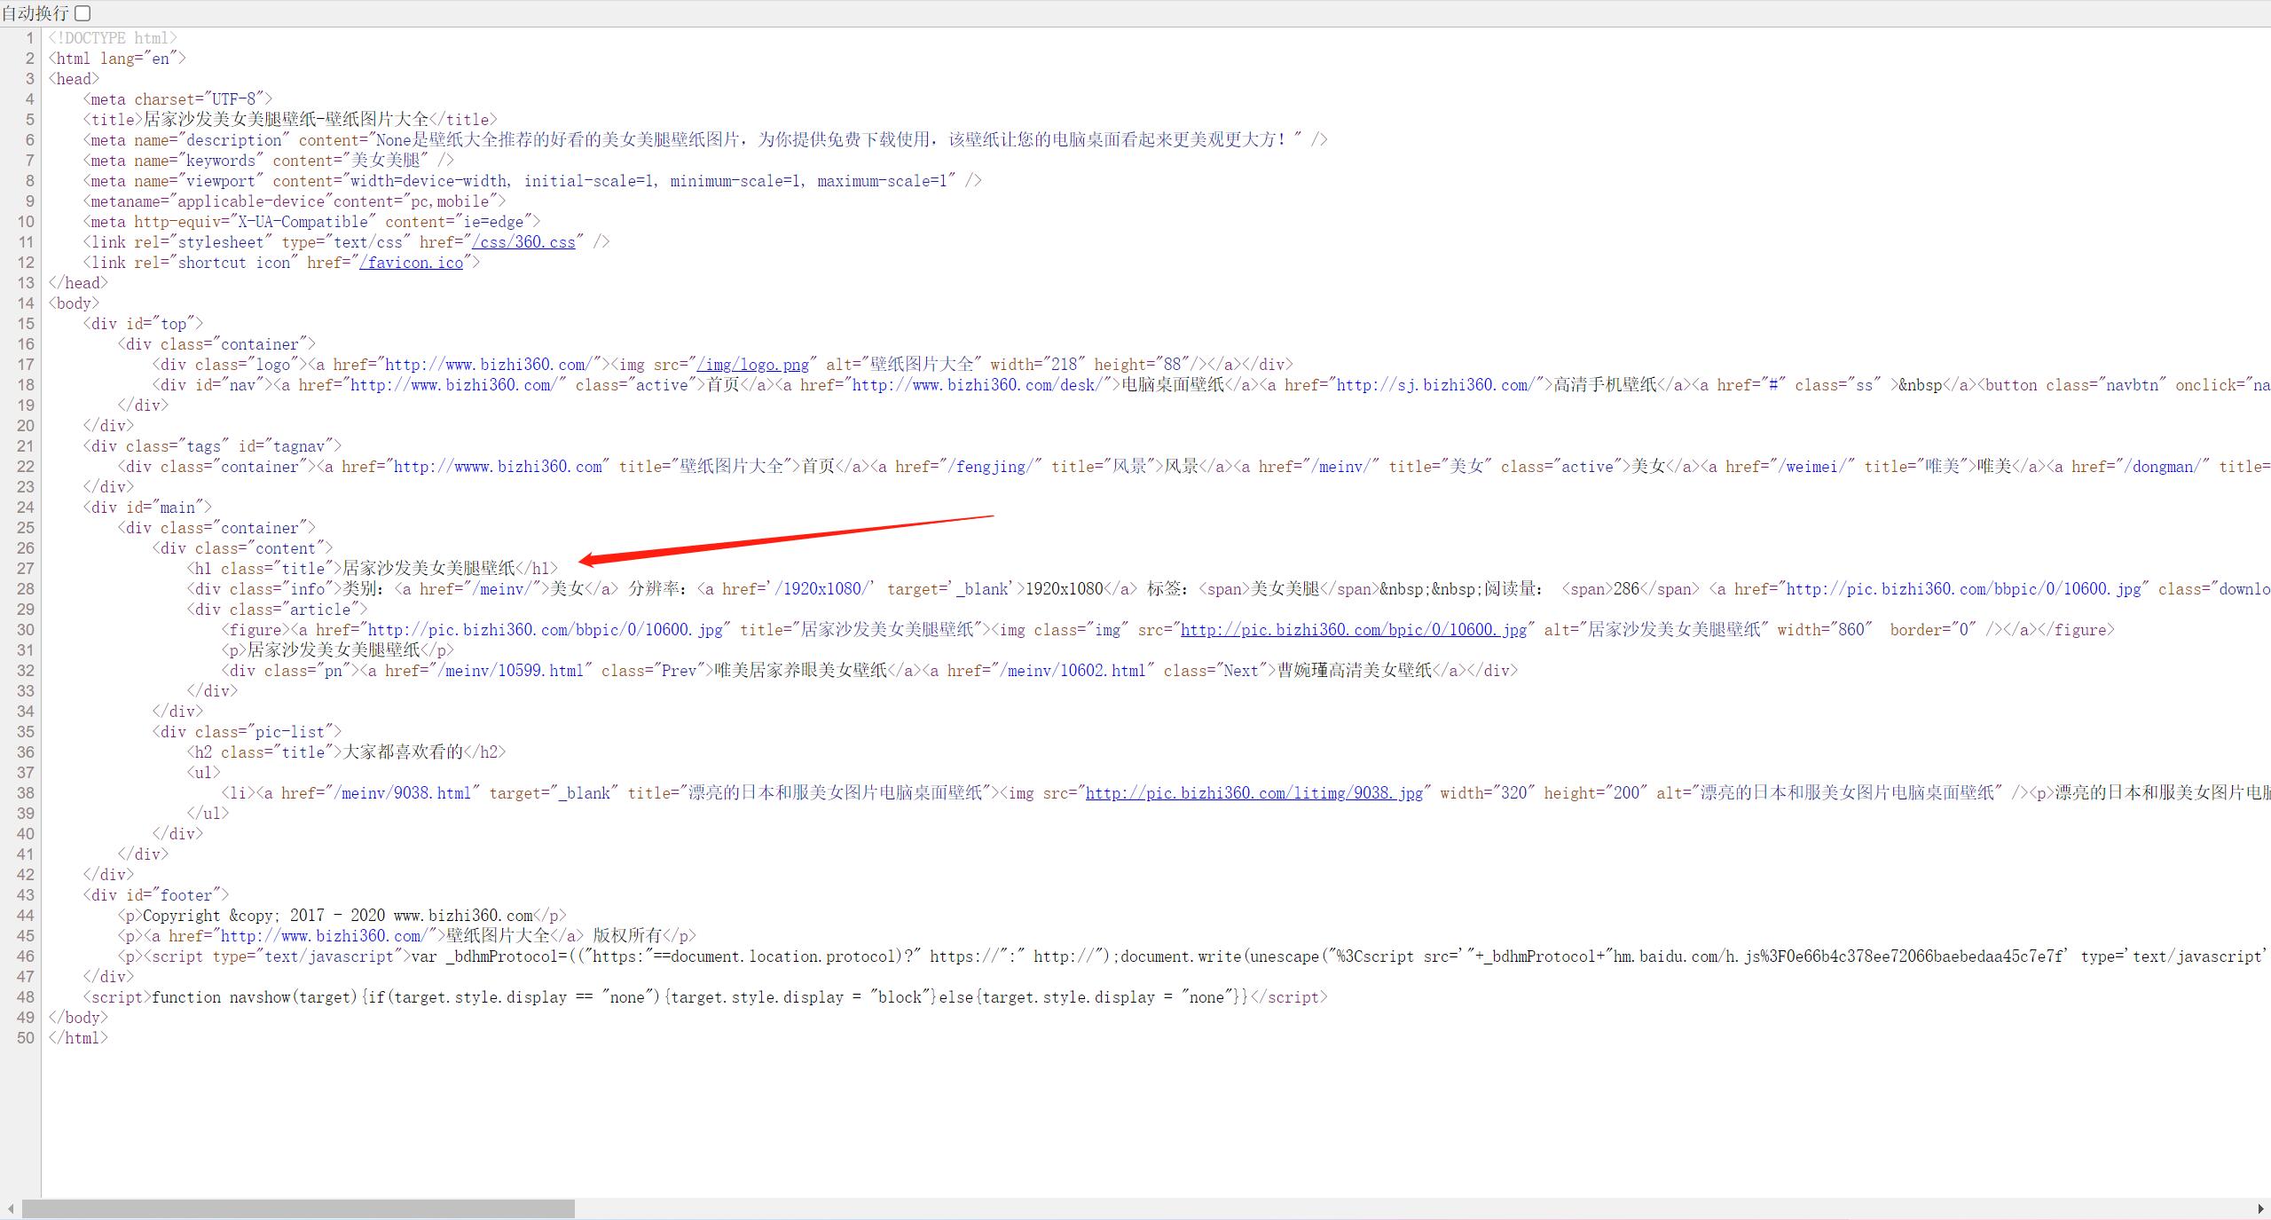Click the DOCTYPE html declaration text

[113, 37]
